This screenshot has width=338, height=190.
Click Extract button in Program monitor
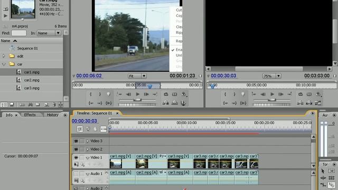pos(309,103)
